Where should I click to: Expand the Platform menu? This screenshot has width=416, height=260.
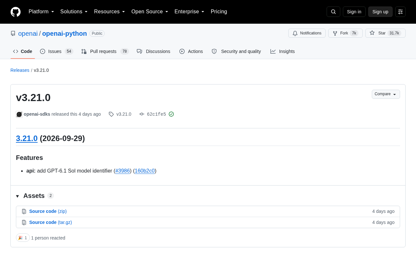[41, 12]
